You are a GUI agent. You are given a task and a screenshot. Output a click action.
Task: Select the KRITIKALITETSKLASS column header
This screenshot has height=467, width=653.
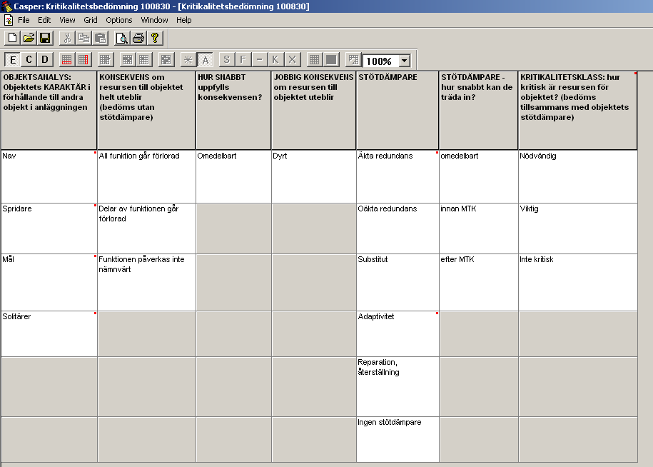577,111
